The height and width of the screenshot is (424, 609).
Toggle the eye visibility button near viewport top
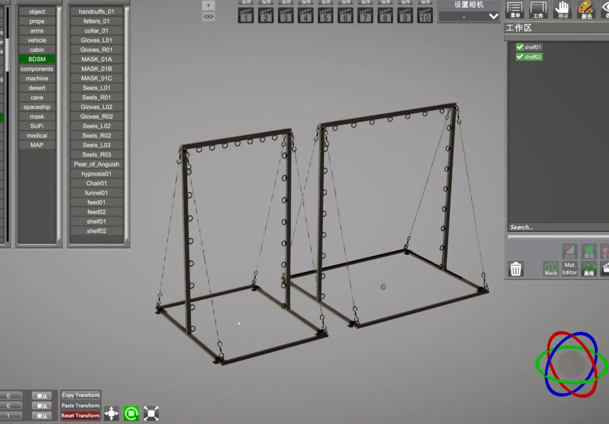[x=208, y=16]
